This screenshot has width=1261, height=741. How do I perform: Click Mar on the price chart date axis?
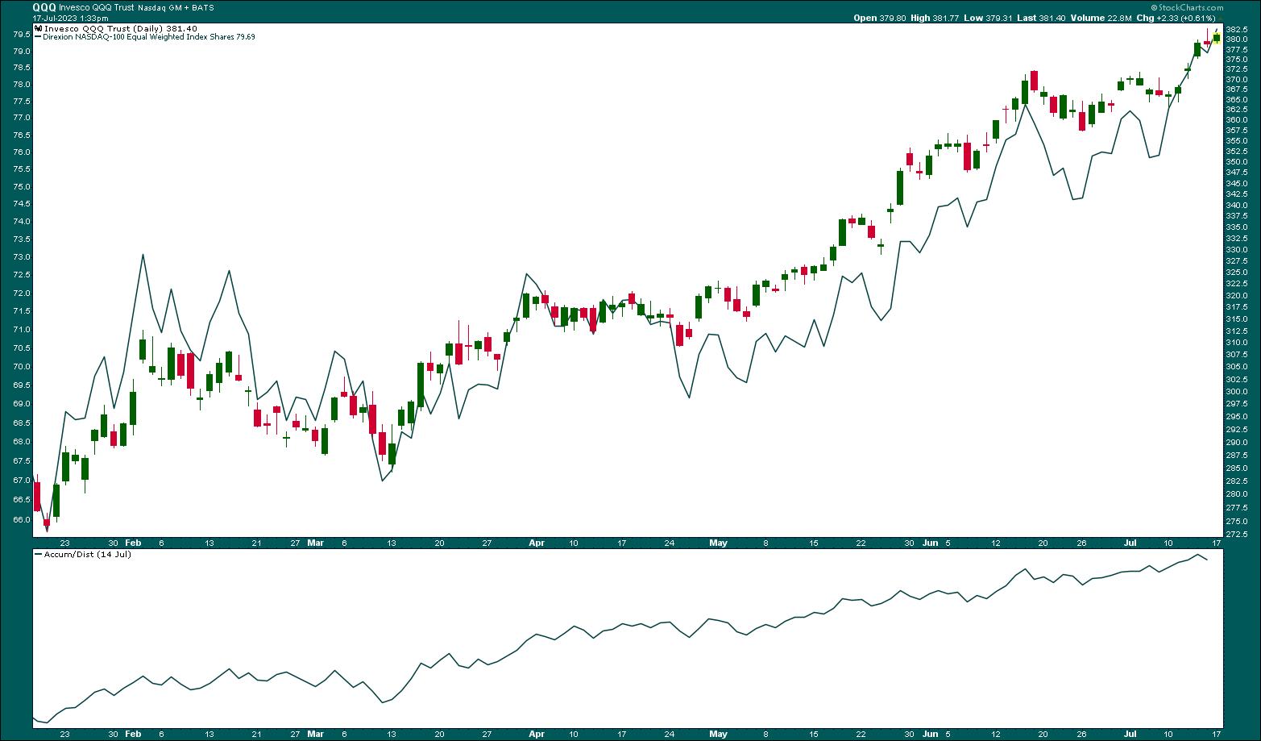[316, 543]
